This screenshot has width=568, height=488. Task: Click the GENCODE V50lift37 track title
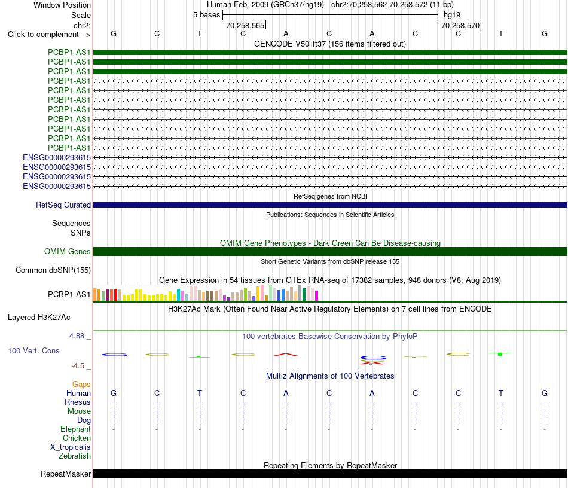point(330,44)
